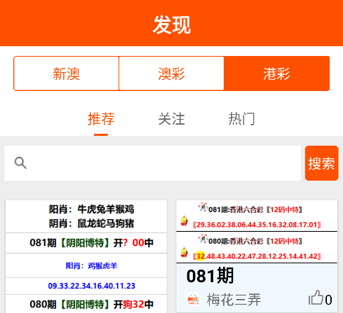Select the 港彩 lottery tab
The width and height of the screenshot is (343, 313).
[x=276, y=74]
